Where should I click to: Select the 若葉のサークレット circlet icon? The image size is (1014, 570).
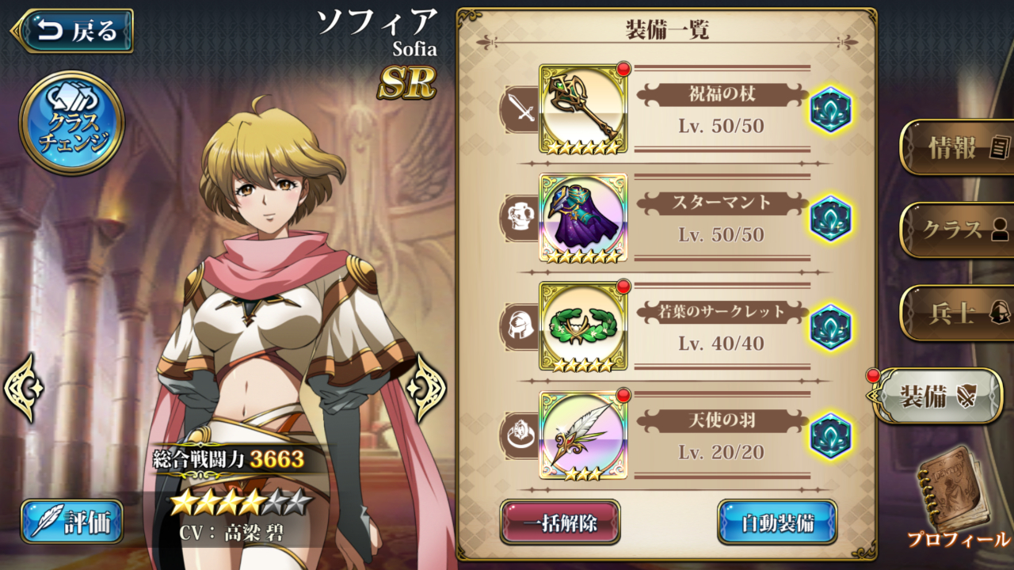pos(583,326)
